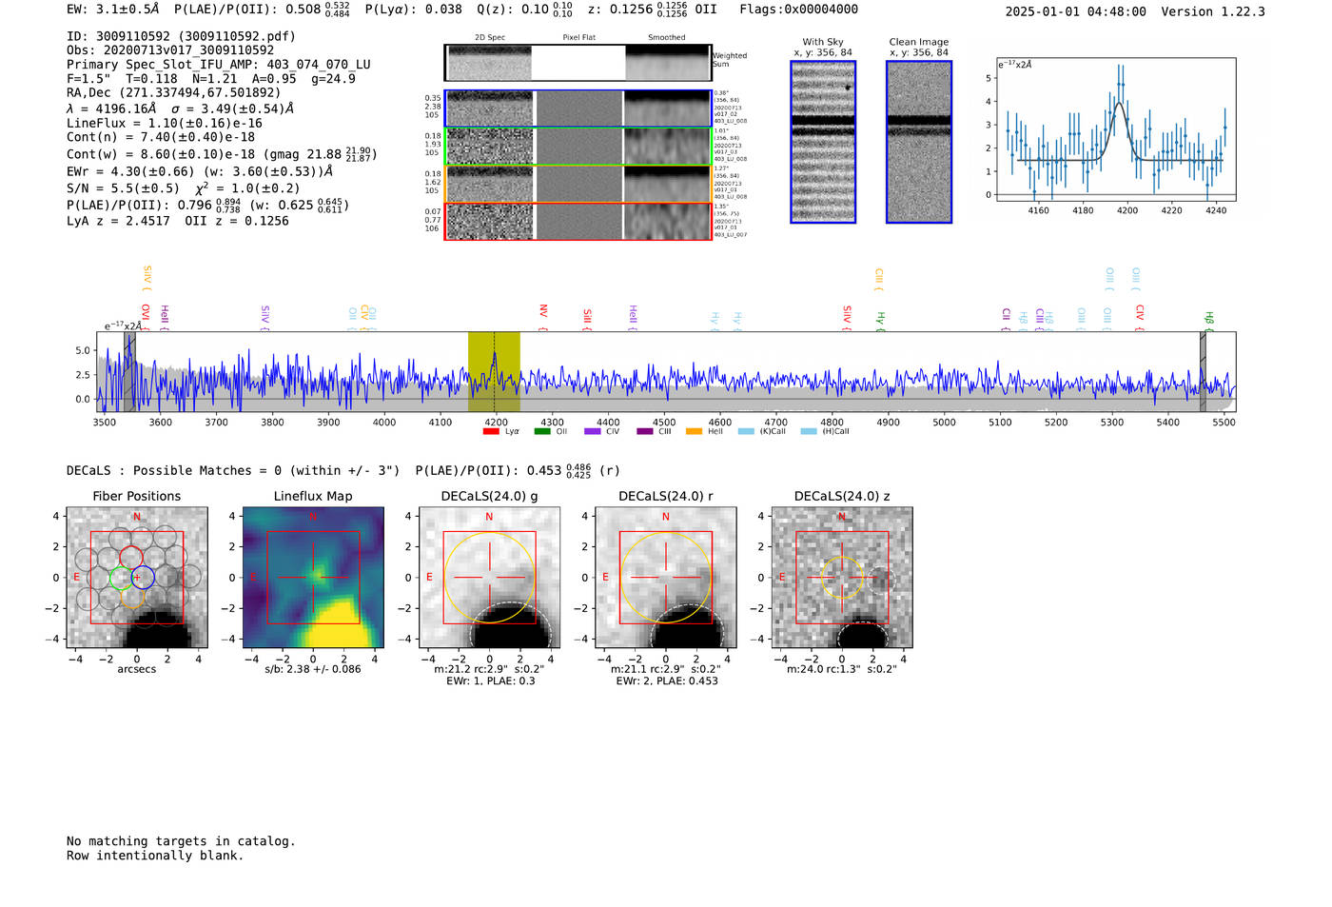Select the orange fiber circle in Fiber Positions
Screen dimensions: 1332x907
131,597
